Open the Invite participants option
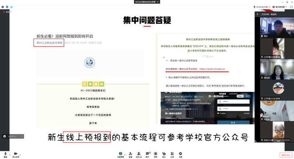Image resolution: width=294 pixels, height=159 pixels. (130, 154)
